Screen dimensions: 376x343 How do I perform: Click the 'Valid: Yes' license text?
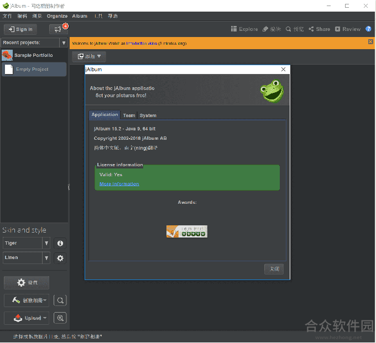point(111,175)
